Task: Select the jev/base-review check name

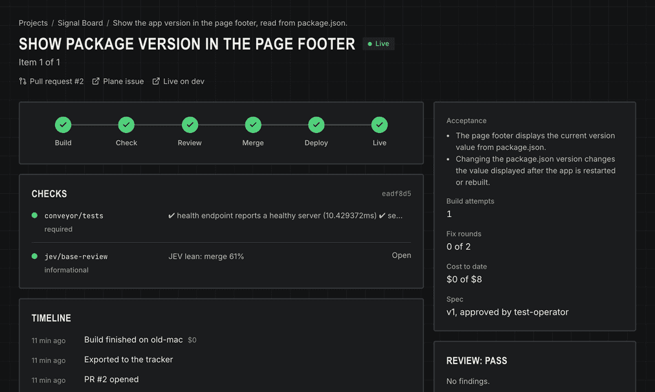Action: coord(76,256)
